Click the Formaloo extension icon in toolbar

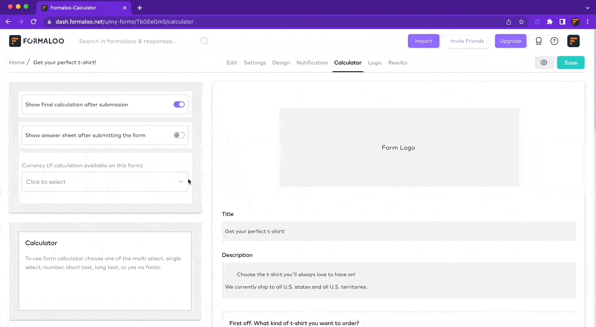(575, 22)
